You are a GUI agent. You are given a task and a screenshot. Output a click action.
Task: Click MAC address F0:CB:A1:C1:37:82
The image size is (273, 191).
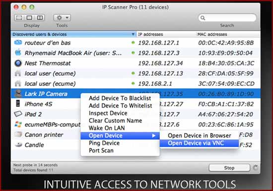coord(226,104)
